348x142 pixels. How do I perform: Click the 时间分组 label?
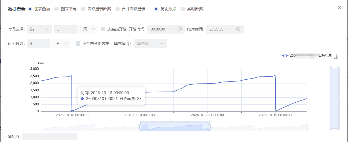(x=16, y=44)
